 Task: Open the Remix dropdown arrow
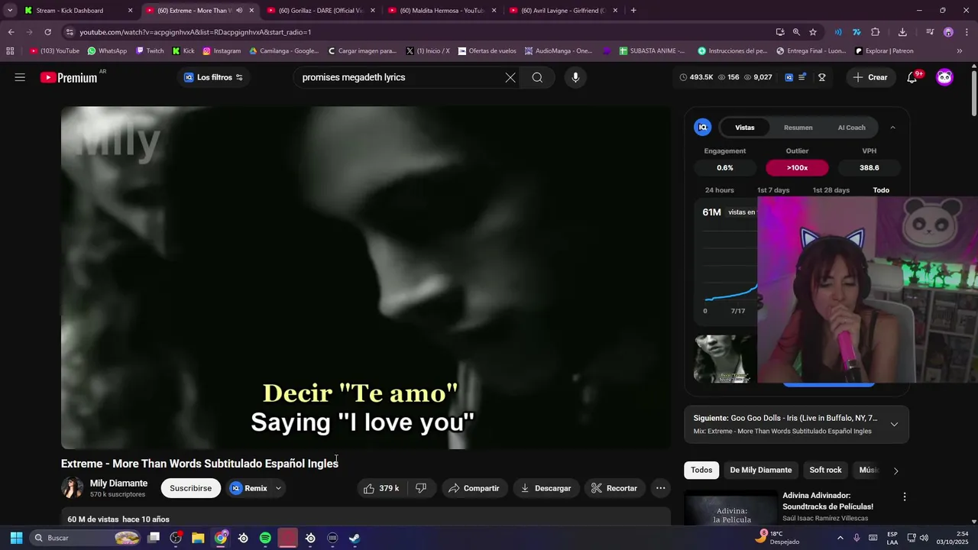tap(278, 488)
